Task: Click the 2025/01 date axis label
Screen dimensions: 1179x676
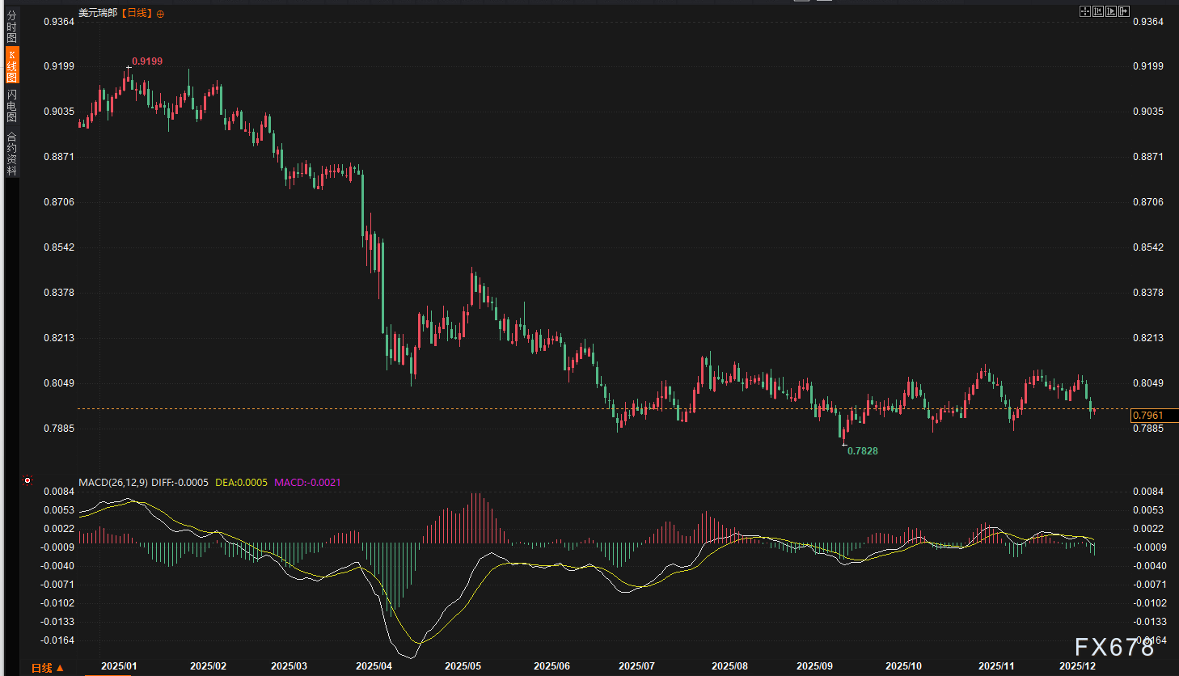Action: (x=119, y=666)
